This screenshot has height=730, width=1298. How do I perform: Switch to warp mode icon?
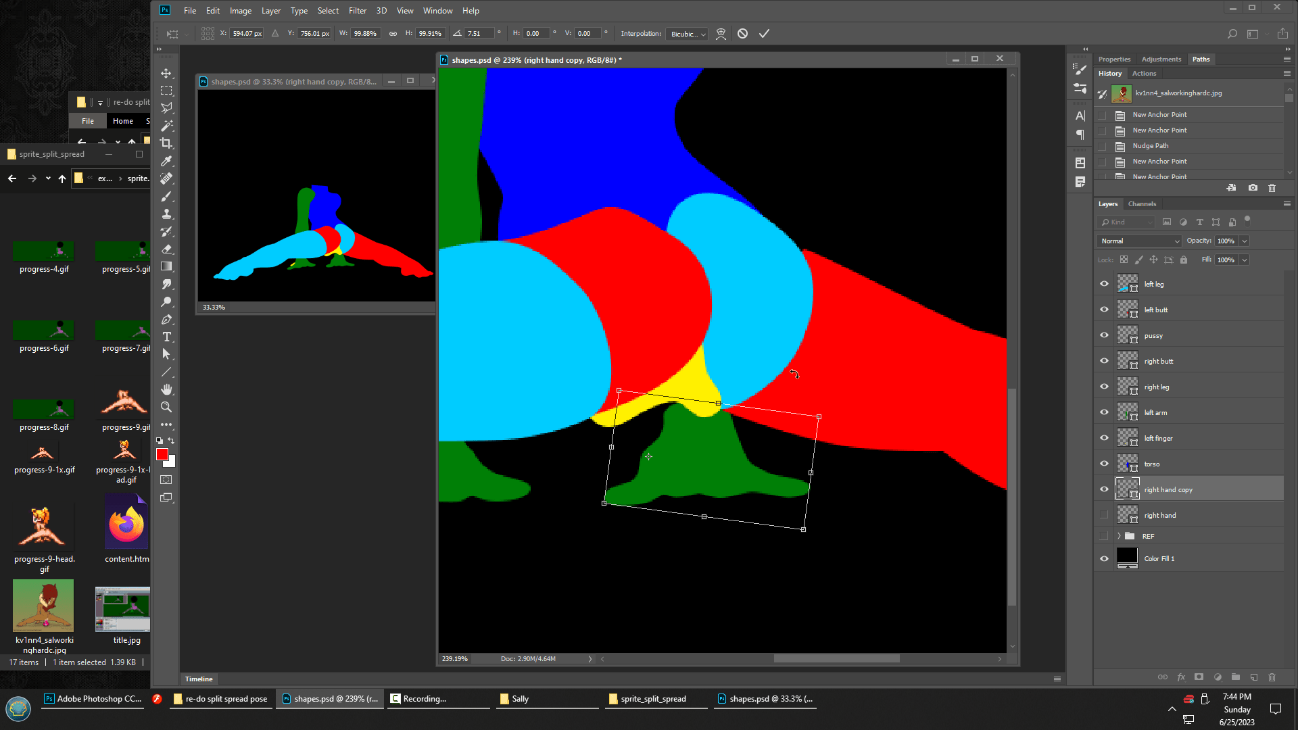[721, 33]
